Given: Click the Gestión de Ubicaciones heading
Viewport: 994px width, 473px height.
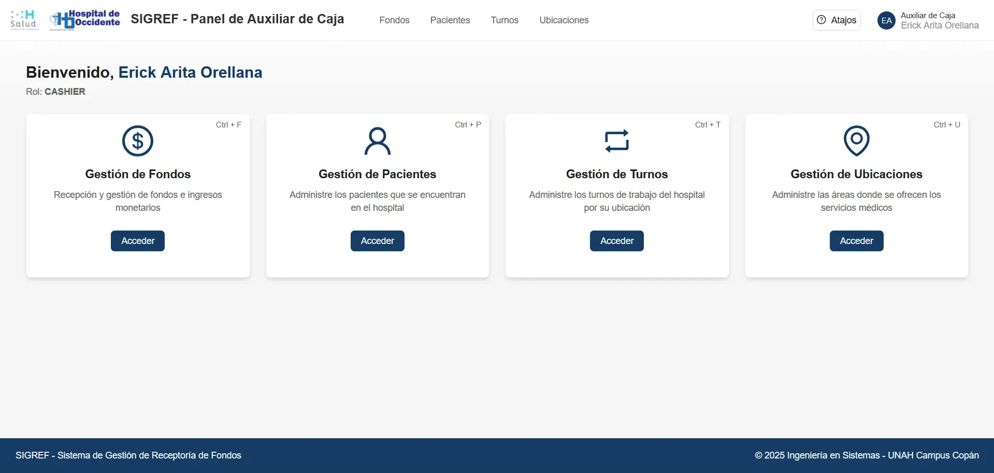Looking at the screenshot, I should (856, 174).
